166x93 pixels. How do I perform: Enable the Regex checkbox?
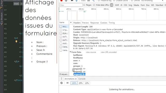pyautogui.click(x=84, y=5)
